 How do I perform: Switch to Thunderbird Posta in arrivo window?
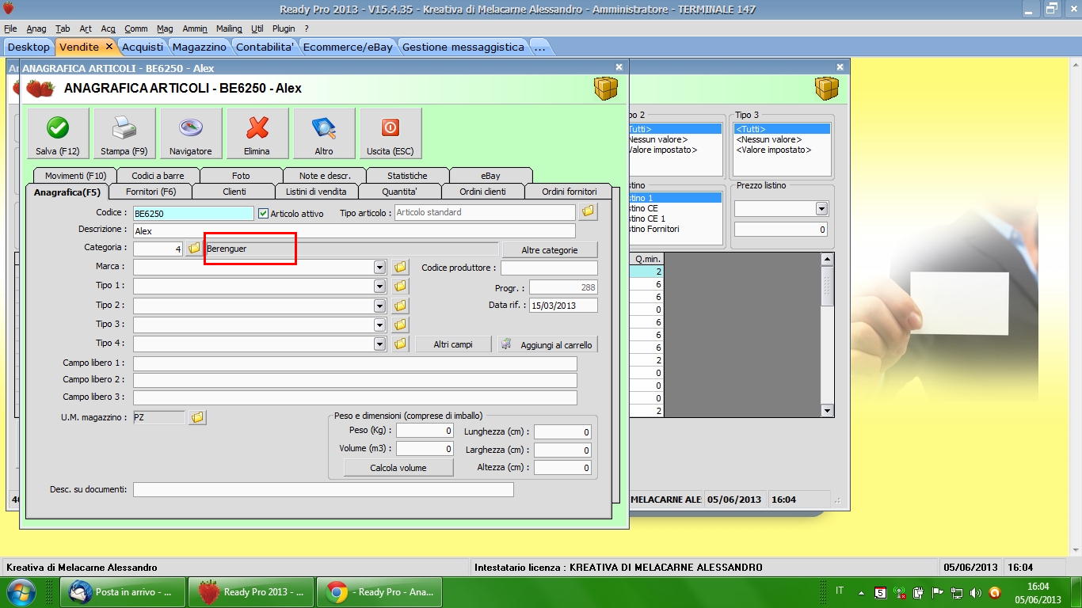tap(123, 592)
